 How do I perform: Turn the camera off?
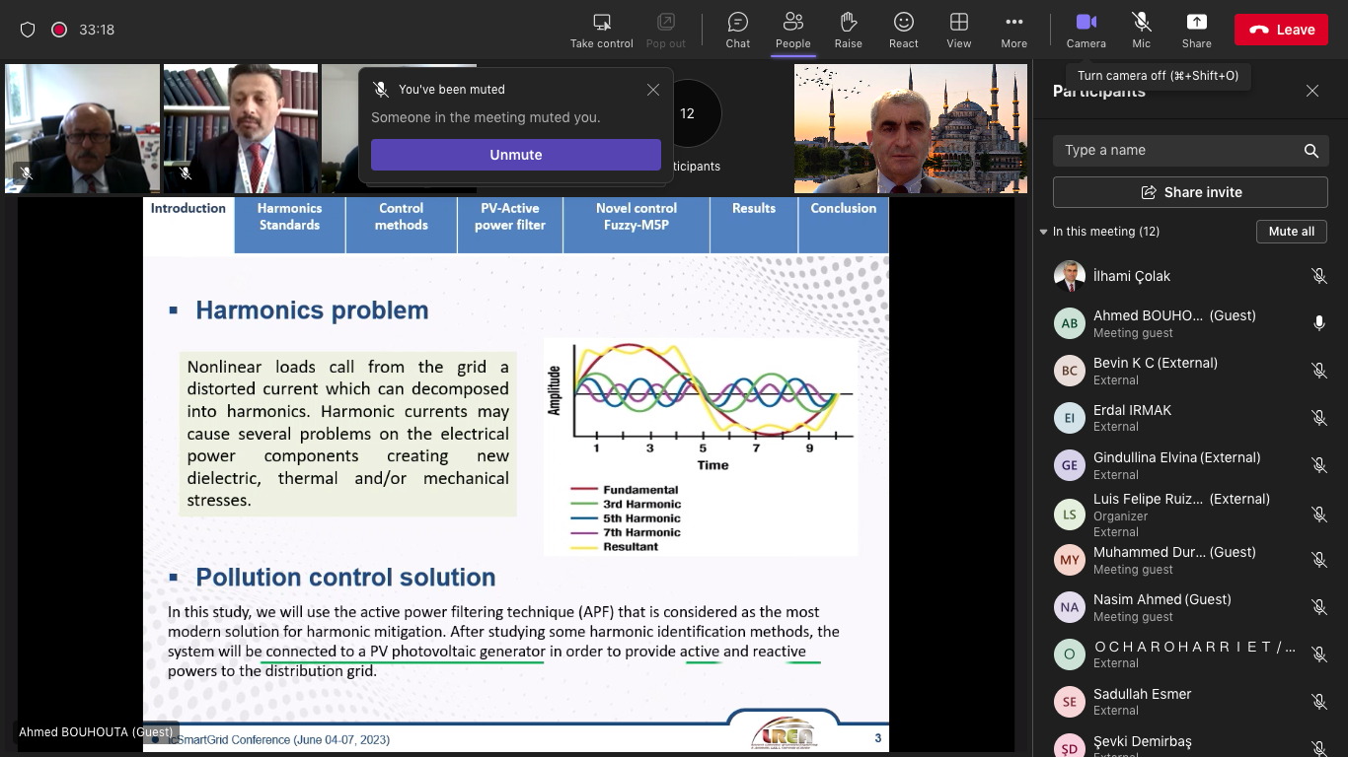coord(1086,30)
